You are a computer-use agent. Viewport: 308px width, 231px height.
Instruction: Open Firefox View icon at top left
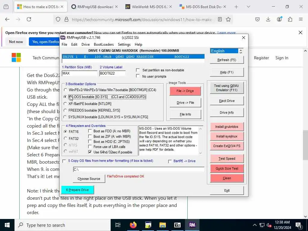pos(6,7)
